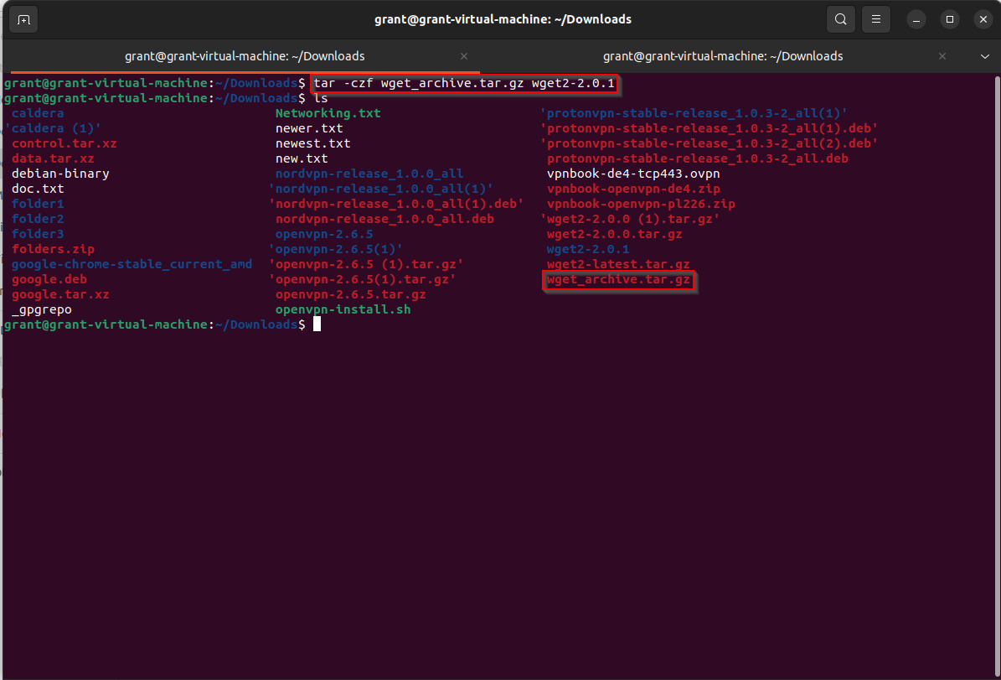Click the google.deb filename
Image resolution: width=1001 pixels, height=680 pixels.
tap(49, 279)
